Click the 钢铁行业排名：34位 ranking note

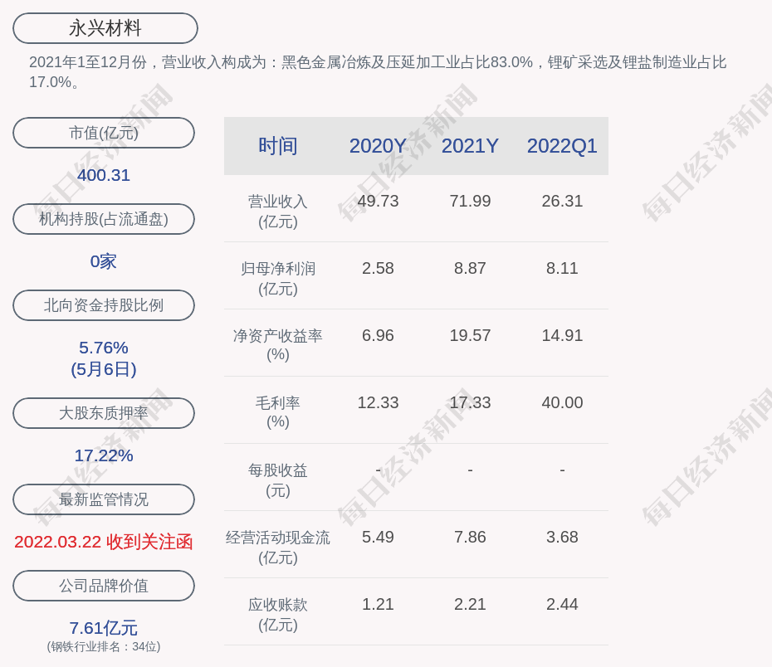coord(104,646)
